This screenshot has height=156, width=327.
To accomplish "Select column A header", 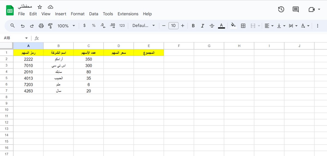I will pos(28,46).
